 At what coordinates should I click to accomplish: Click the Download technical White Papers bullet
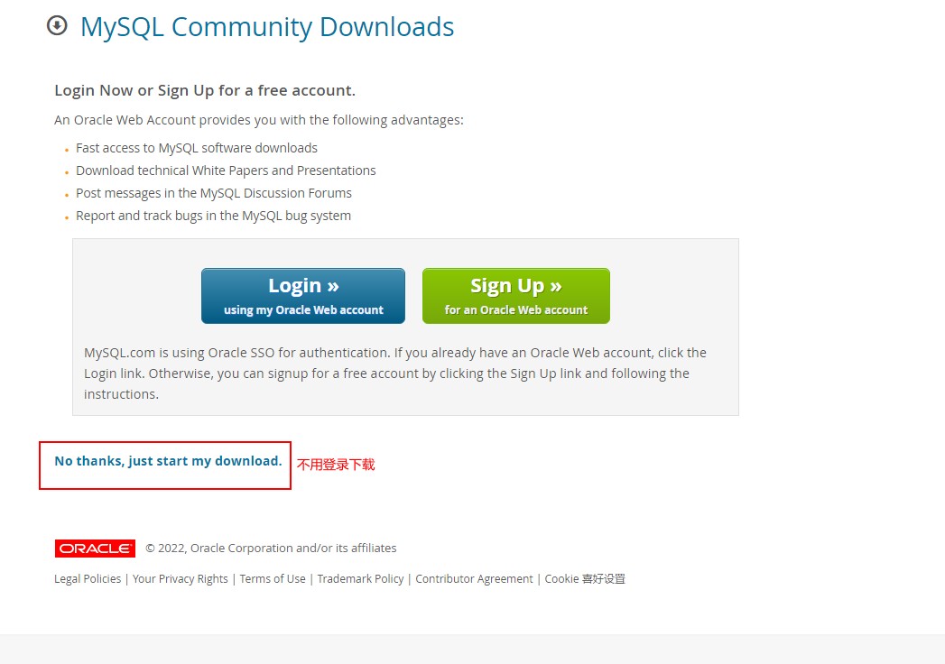tap(226, 171)
